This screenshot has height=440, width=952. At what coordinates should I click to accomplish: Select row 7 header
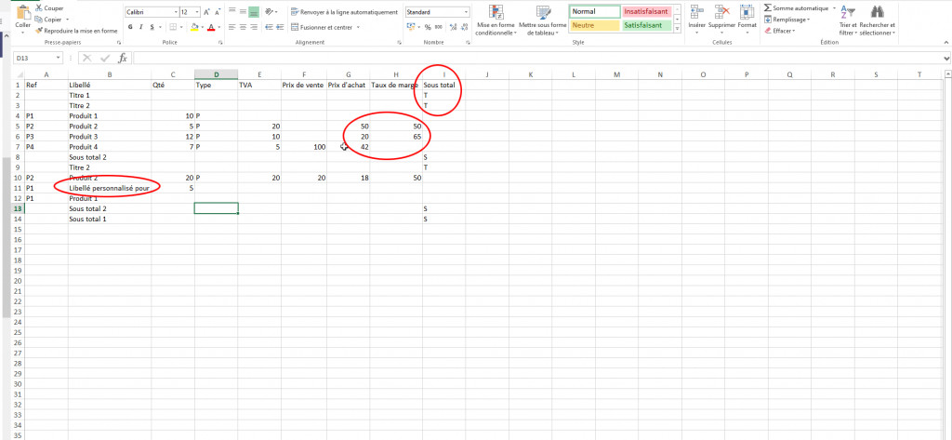(19, 146)
